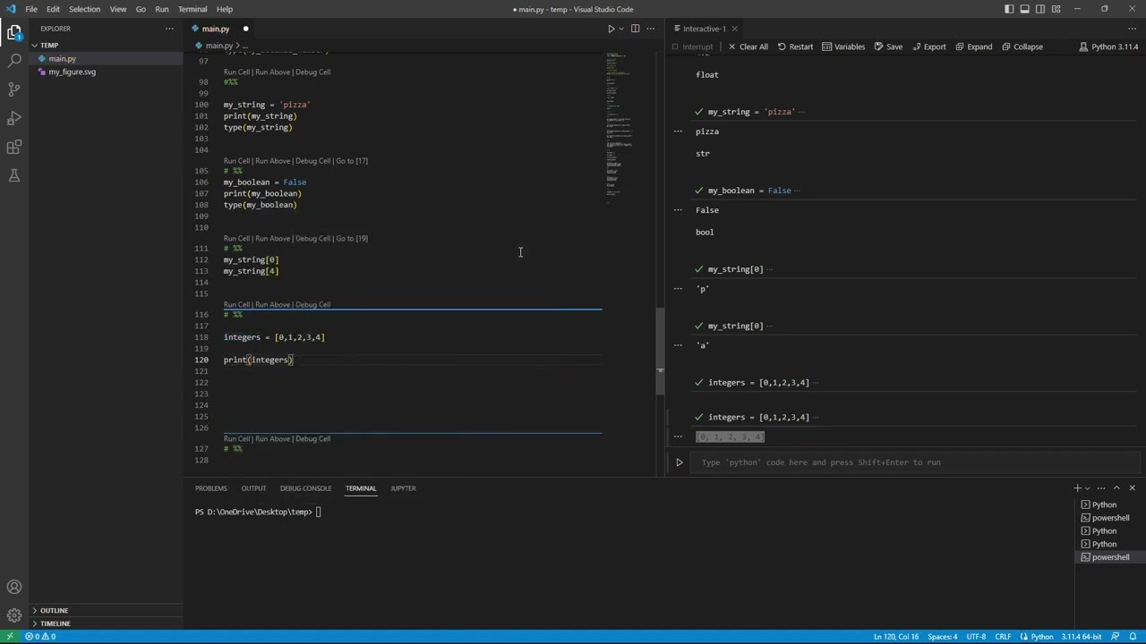The image size is (1146, 644).
Task: Click the CRLF end-of-line status item
Action: pyautogui.click(x=1003, y=637)
